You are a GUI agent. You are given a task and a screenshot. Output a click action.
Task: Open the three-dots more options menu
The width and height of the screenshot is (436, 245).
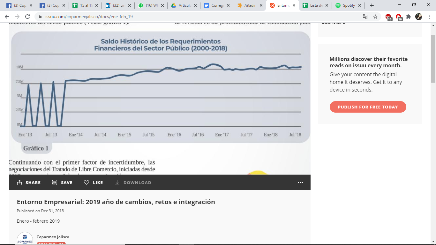click(300, 182)
